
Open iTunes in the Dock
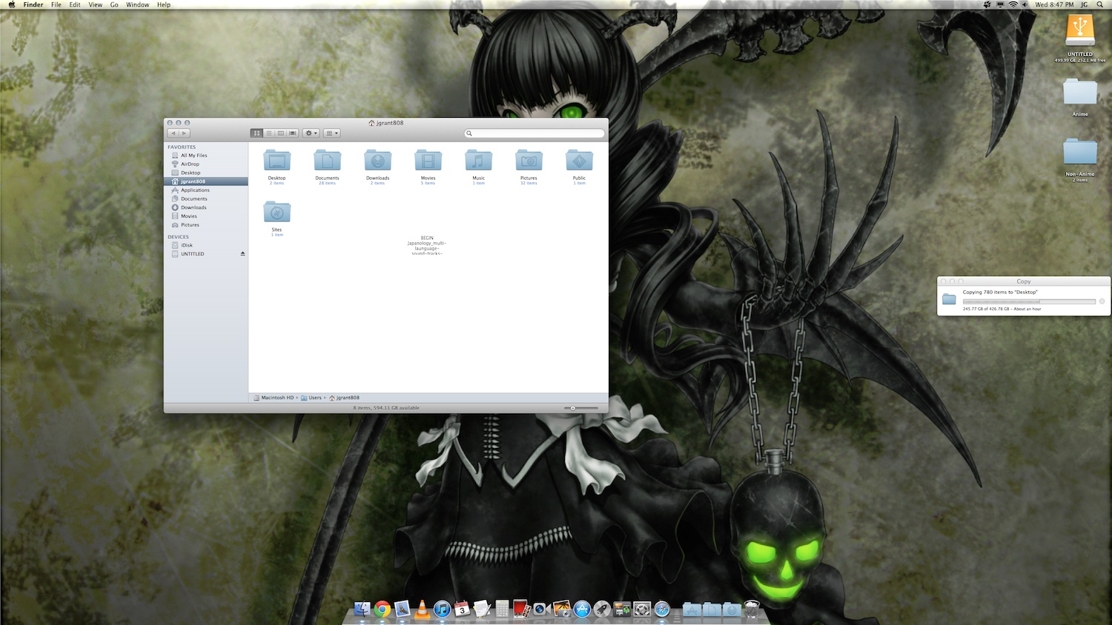pos(442,609)
